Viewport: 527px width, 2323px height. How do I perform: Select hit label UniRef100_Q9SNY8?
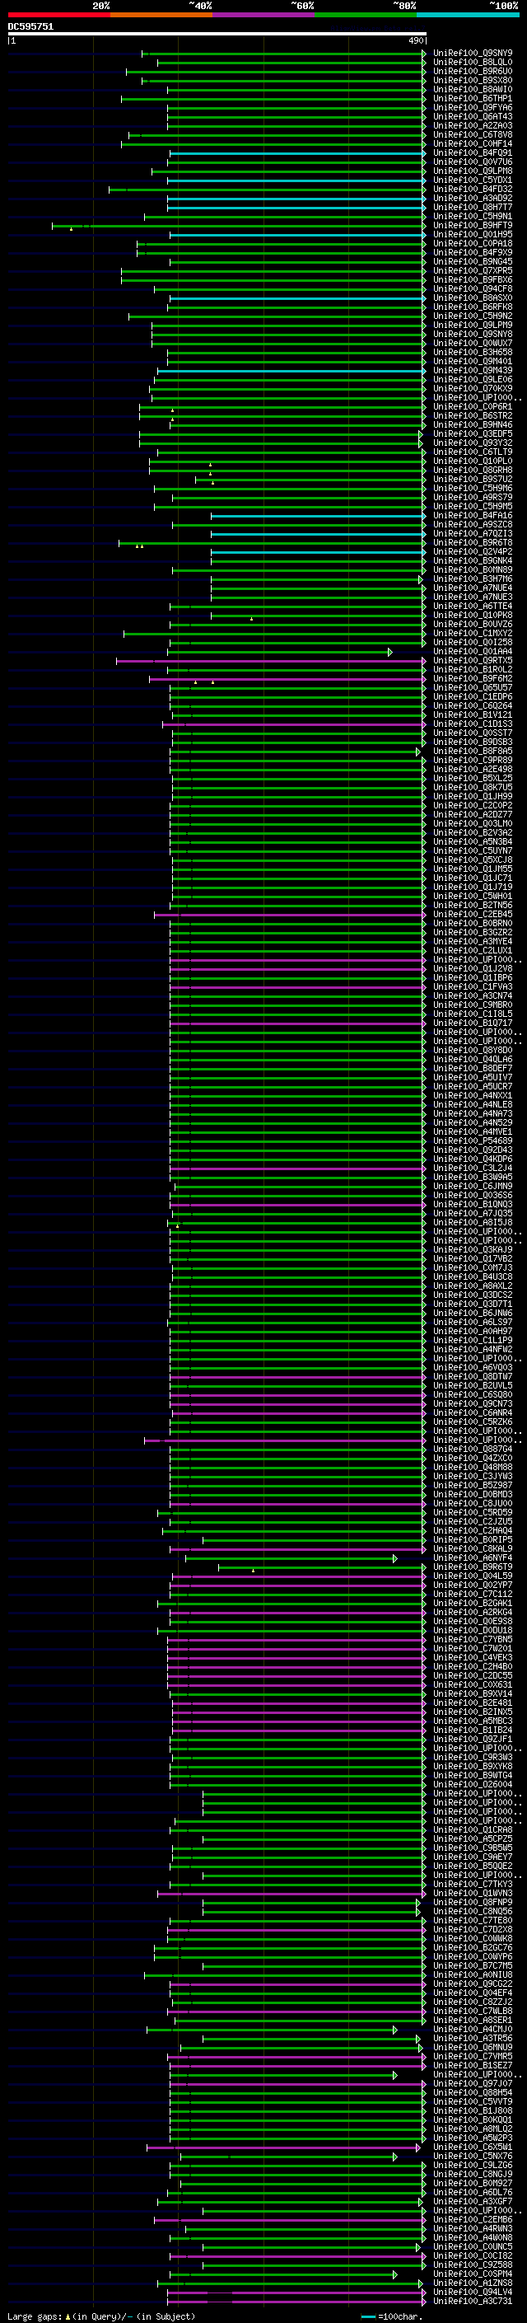pos(473,335)
